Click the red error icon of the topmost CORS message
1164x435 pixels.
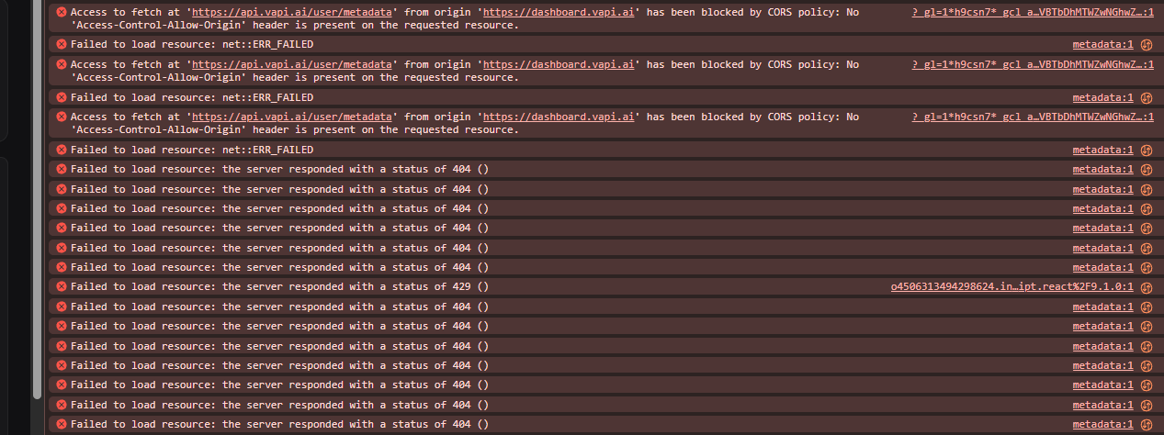(x=62, y=12)
